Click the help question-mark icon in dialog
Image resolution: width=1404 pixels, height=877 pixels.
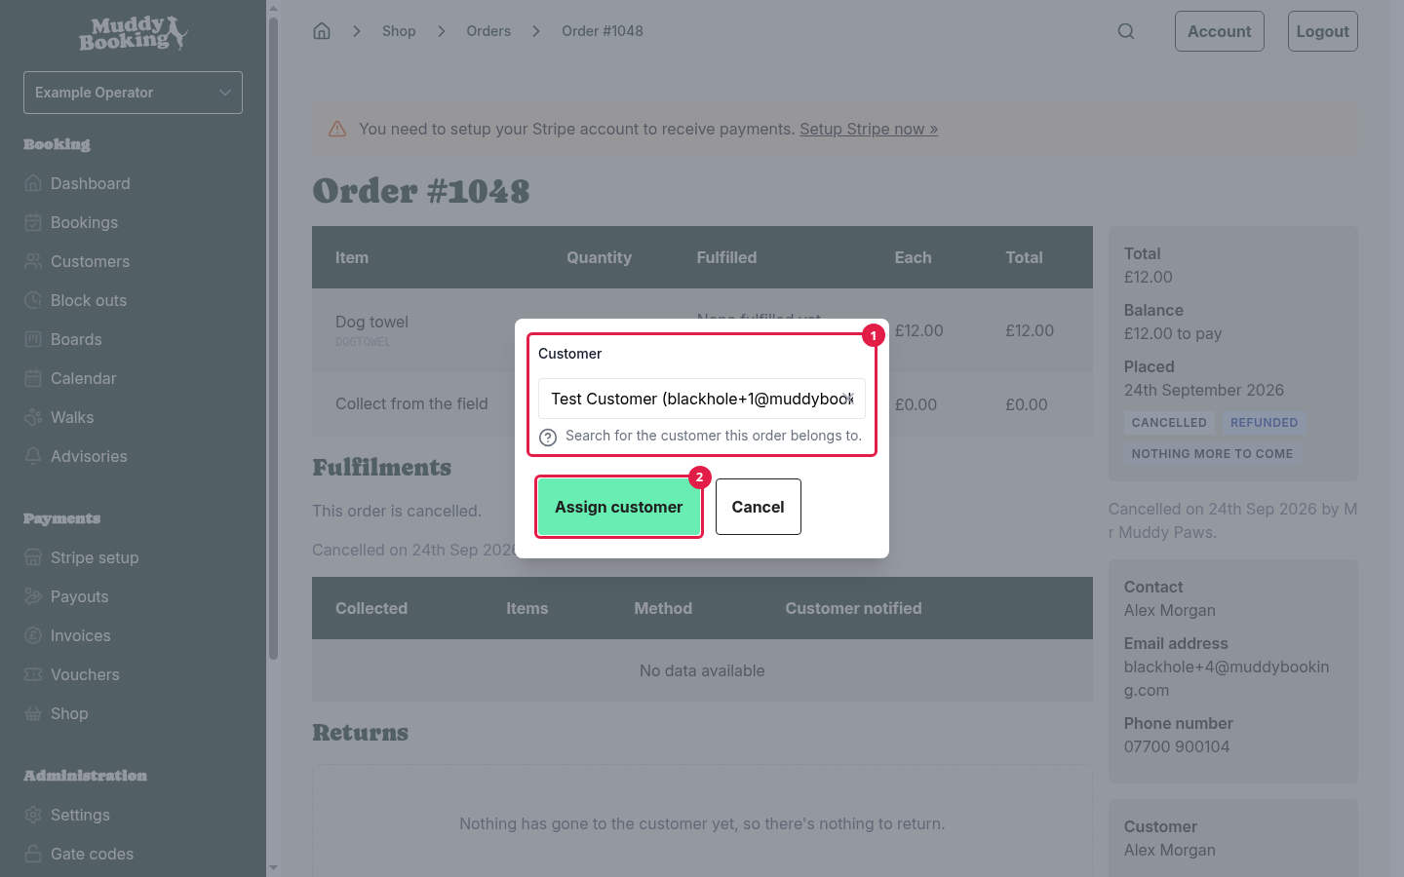tap(548, 437)
